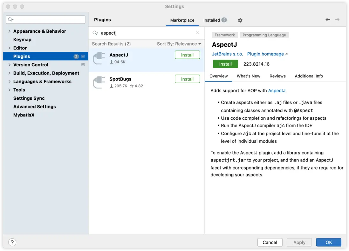Open the What's New tab
Viewport: 349px width, 251px height.
coord(248,76)
